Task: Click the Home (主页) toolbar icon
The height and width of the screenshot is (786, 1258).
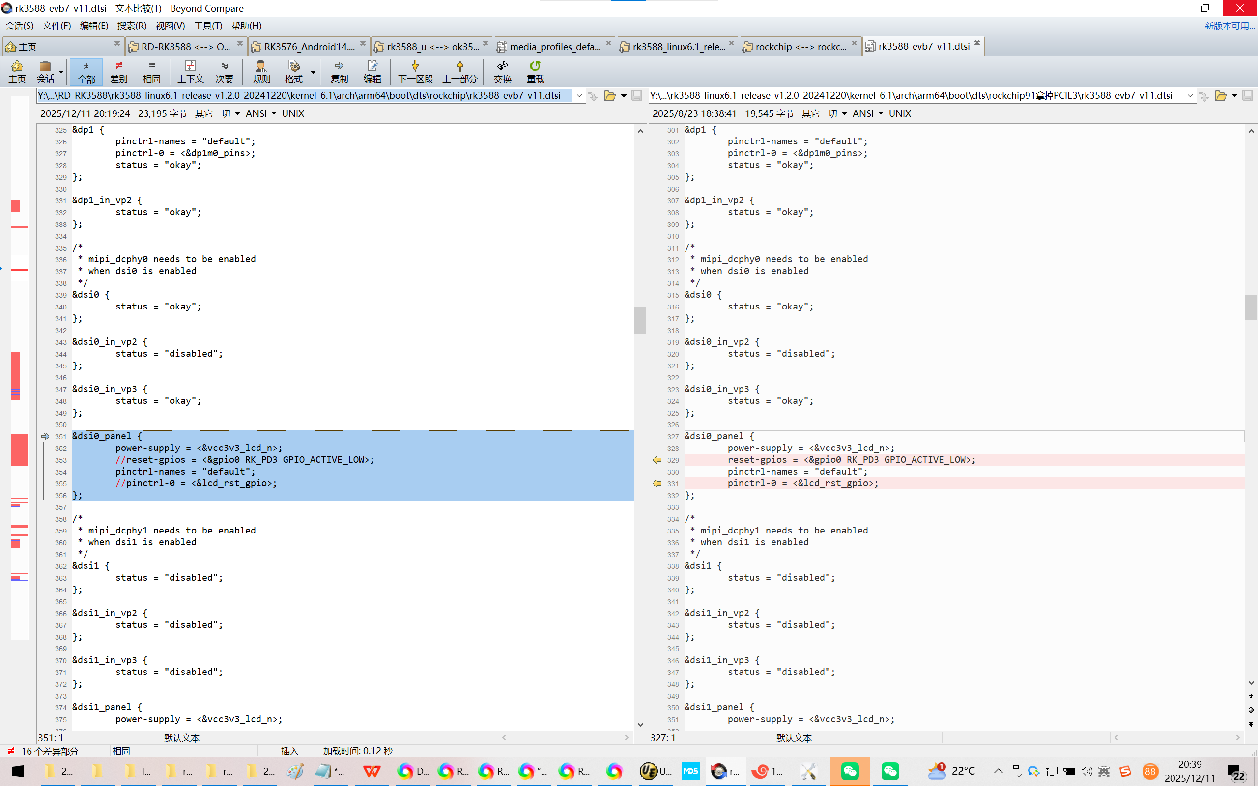Action: click(x=17, y=71)
